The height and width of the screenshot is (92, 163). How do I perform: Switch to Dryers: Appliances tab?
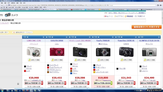(x=35, y=9)
